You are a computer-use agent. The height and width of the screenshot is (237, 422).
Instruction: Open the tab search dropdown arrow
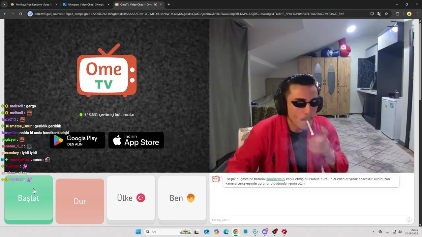[4, 5]
